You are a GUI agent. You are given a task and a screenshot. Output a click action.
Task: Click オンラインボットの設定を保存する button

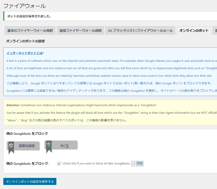click(30, 181)
